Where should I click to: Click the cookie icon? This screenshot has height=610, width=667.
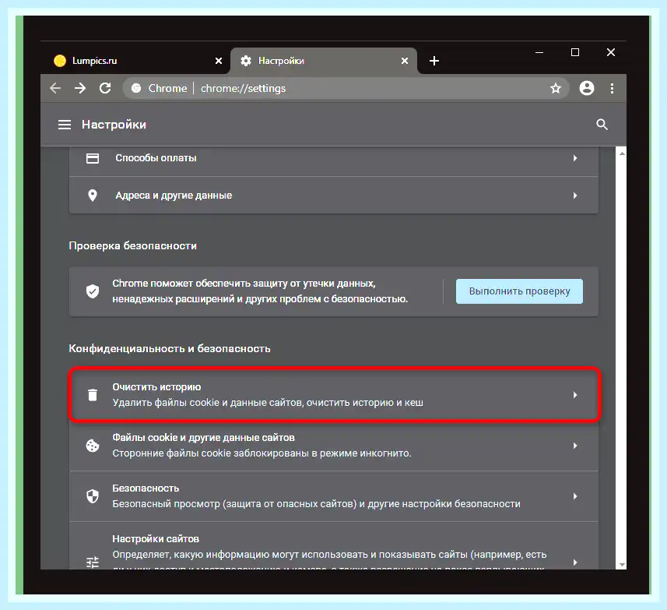tap(93, 446)
